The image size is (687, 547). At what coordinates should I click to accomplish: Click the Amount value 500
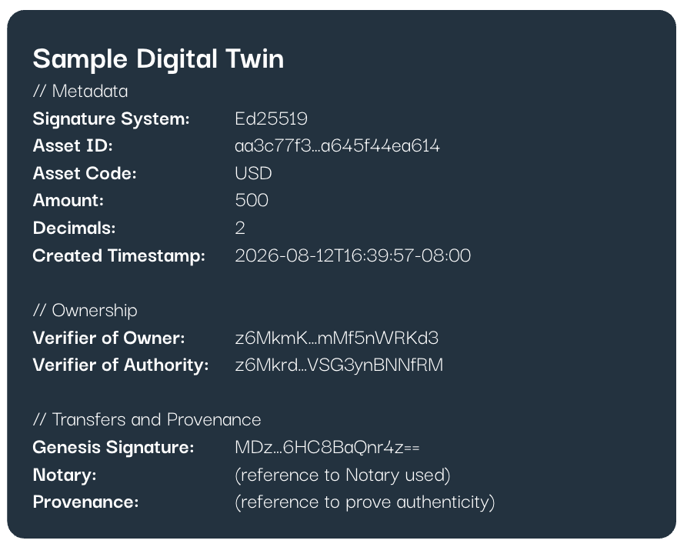[252, 200]
